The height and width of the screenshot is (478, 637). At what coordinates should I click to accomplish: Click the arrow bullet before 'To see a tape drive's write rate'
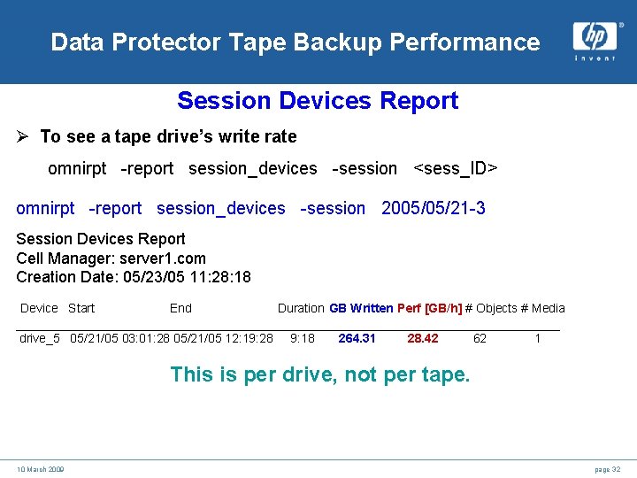point(23,137)
